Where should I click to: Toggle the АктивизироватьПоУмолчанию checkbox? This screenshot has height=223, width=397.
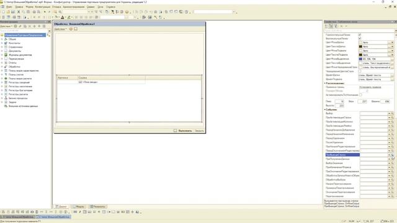tap(360, 95)
